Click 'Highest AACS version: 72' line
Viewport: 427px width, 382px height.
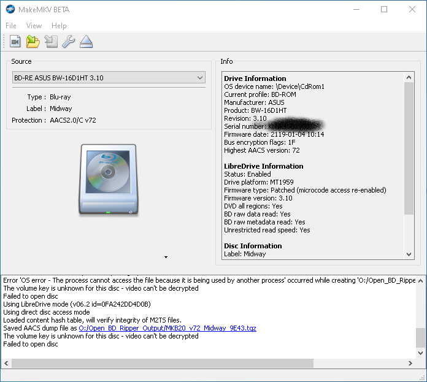coord(262,150)
